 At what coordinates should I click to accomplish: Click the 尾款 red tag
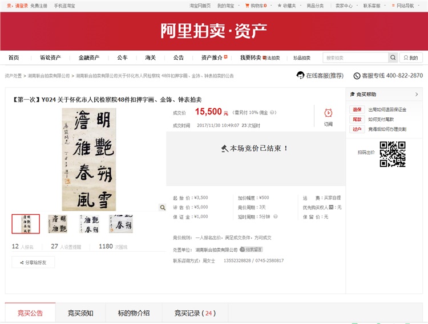pos(357,119)
